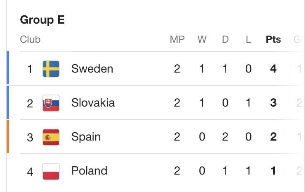Select the Poland team name
The image size is (305, 192).
89,171
